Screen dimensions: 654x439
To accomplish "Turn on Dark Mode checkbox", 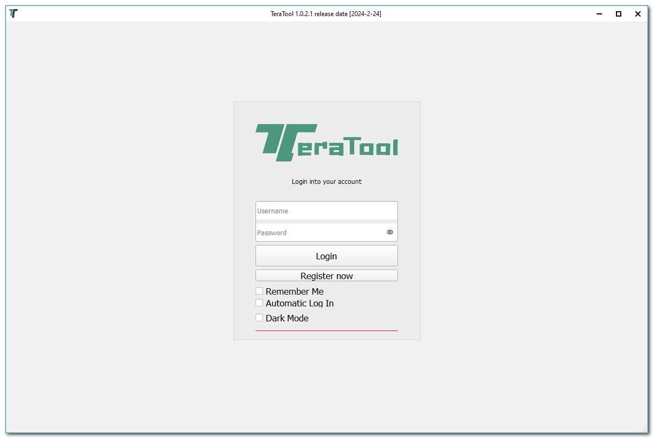I will (x=259, y=318).
